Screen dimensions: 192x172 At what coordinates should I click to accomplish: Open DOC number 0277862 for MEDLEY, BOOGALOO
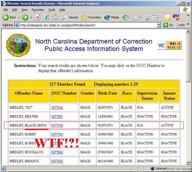click(57, 152)
